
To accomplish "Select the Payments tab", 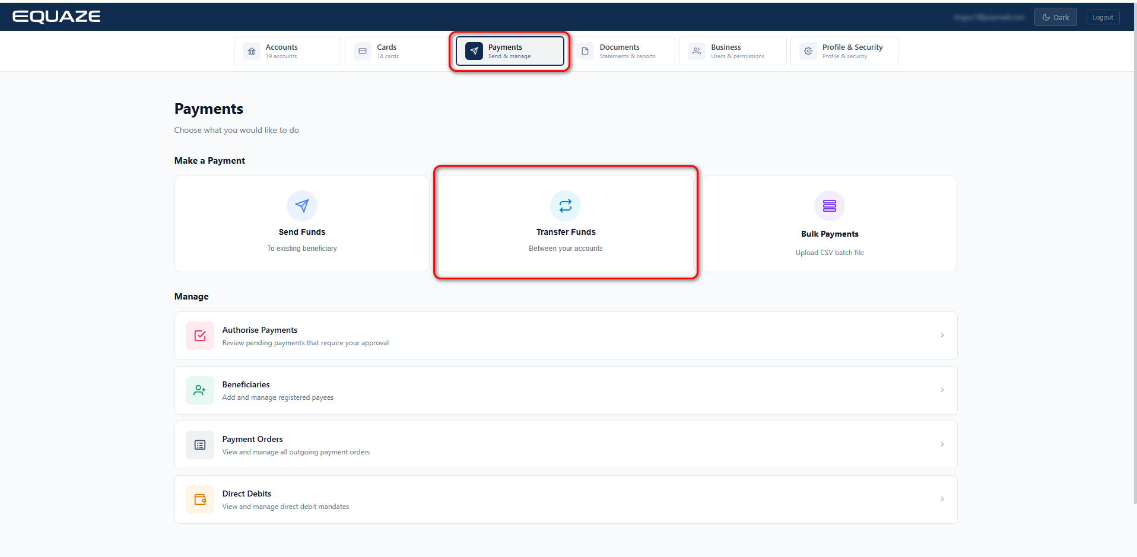I will click(x=510, y=51).
